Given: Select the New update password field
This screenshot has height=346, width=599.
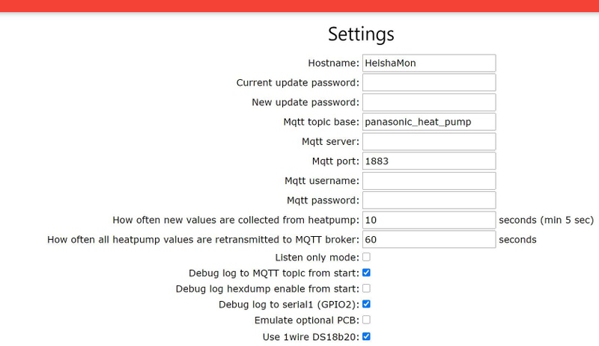Looking at the screenshot, I should [429, 102].
